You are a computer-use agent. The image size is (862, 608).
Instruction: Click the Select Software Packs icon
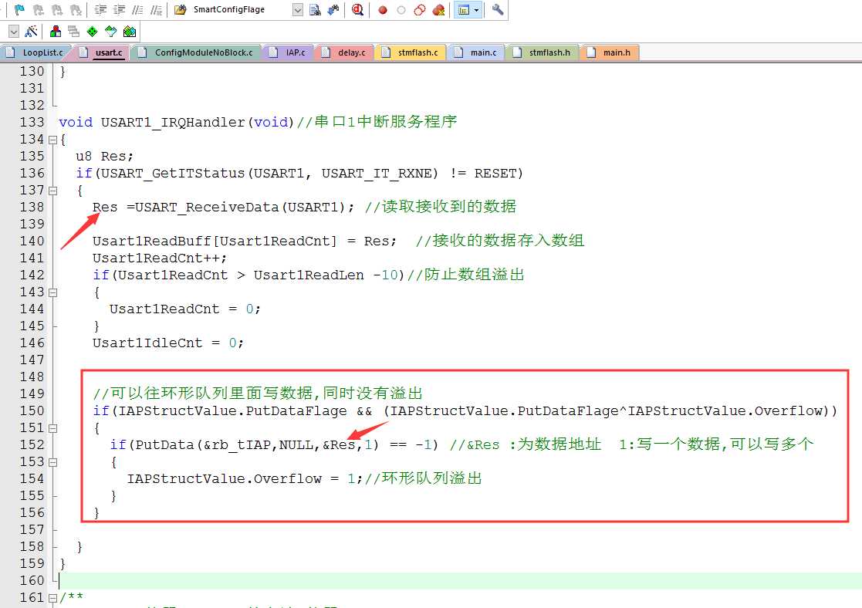pyautogui.click(x=111, y=32)
